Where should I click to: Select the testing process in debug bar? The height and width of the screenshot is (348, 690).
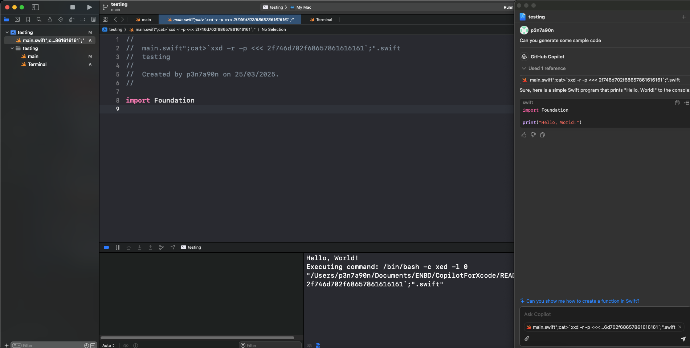pyautogui.click(x=191, y=247)
